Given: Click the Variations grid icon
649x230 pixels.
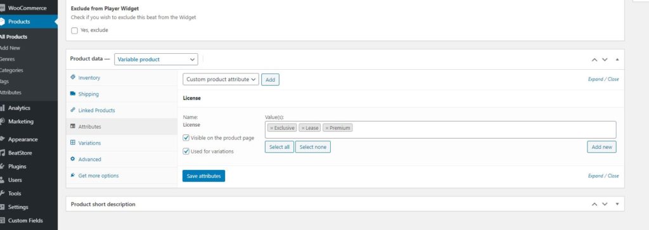Looking at the screenshot, I should (73, 143).
